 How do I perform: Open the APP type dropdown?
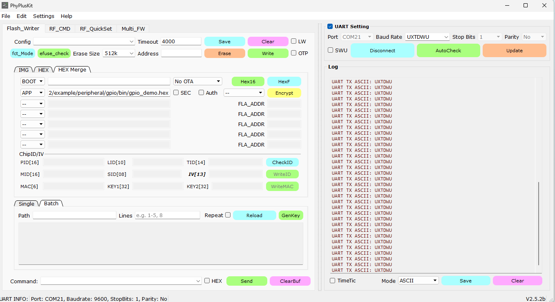coord(33,93)
